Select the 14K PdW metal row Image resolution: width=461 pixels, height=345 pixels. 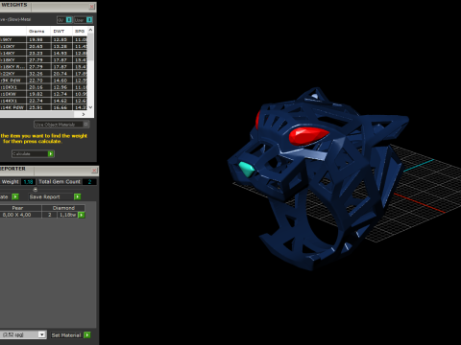[x=43, y=107]
